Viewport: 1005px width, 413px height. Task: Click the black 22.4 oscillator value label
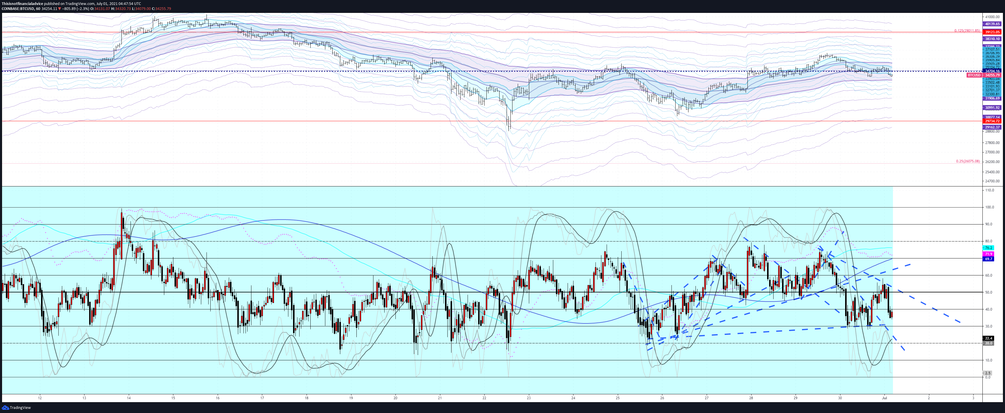988,338
